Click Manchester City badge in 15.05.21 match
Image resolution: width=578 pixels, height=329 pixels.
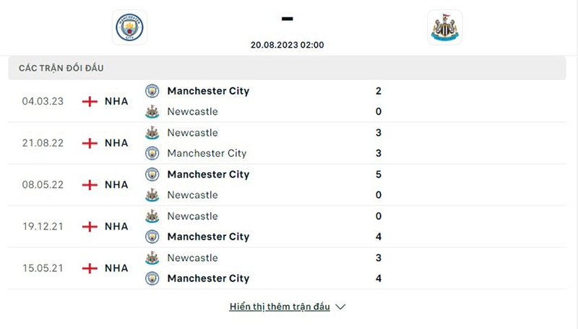(x=152, y=278)
